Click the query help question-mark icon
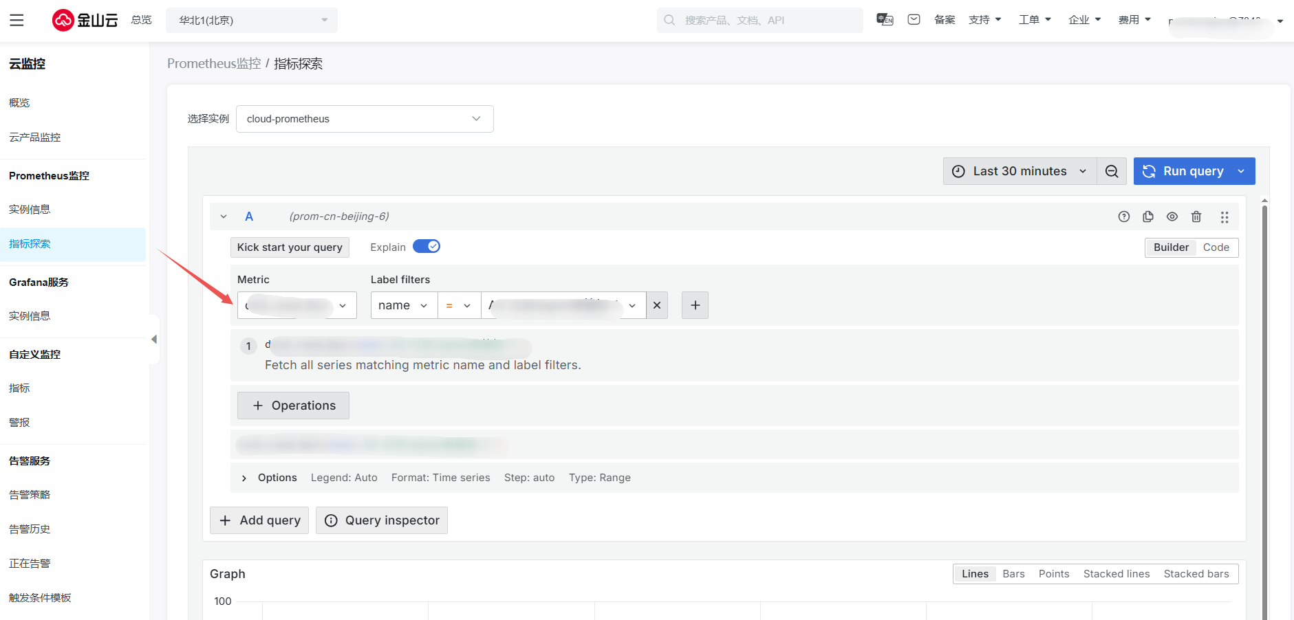Screen dimensions: 1294x620 point(1124,217)
